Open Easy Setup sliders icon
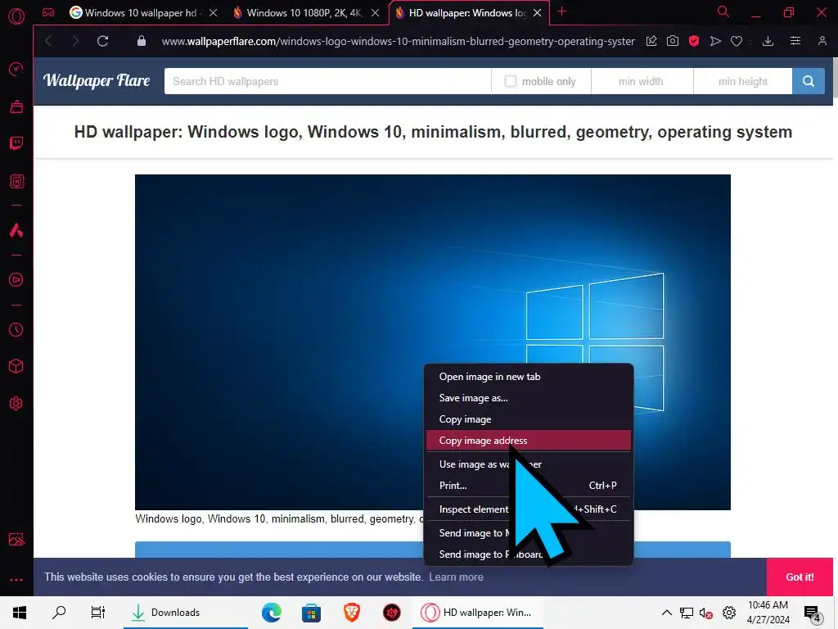This screenshot has height=629, width=838. click(x=795, y=41)
